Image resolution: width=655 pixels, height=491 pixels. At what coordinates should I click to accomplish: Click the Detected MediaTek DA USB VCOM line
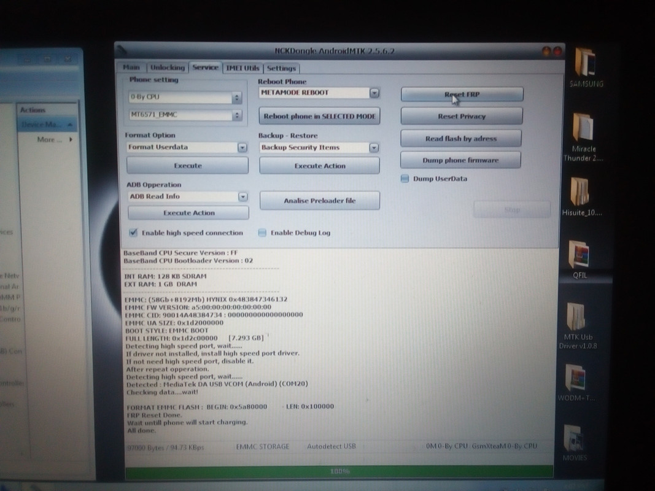[x=217, y=384]
